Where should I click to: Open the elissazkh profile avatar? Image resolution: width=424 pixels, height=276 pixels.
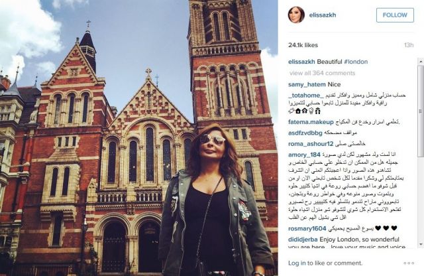coord(296,15)
